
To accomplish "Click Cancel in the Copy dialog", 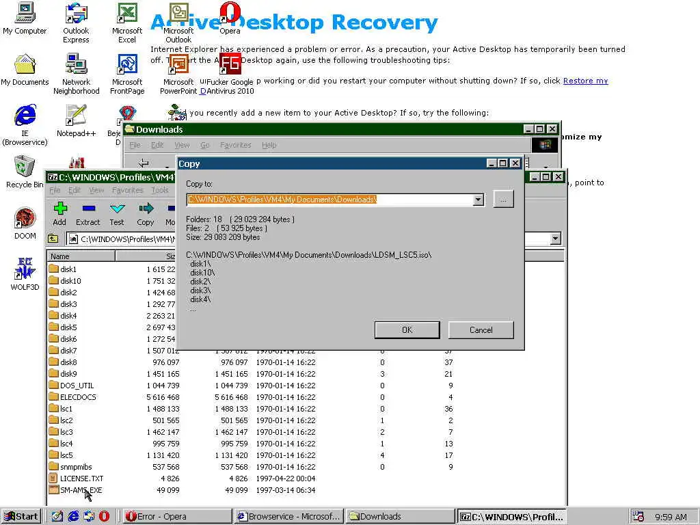I will 481,330.
